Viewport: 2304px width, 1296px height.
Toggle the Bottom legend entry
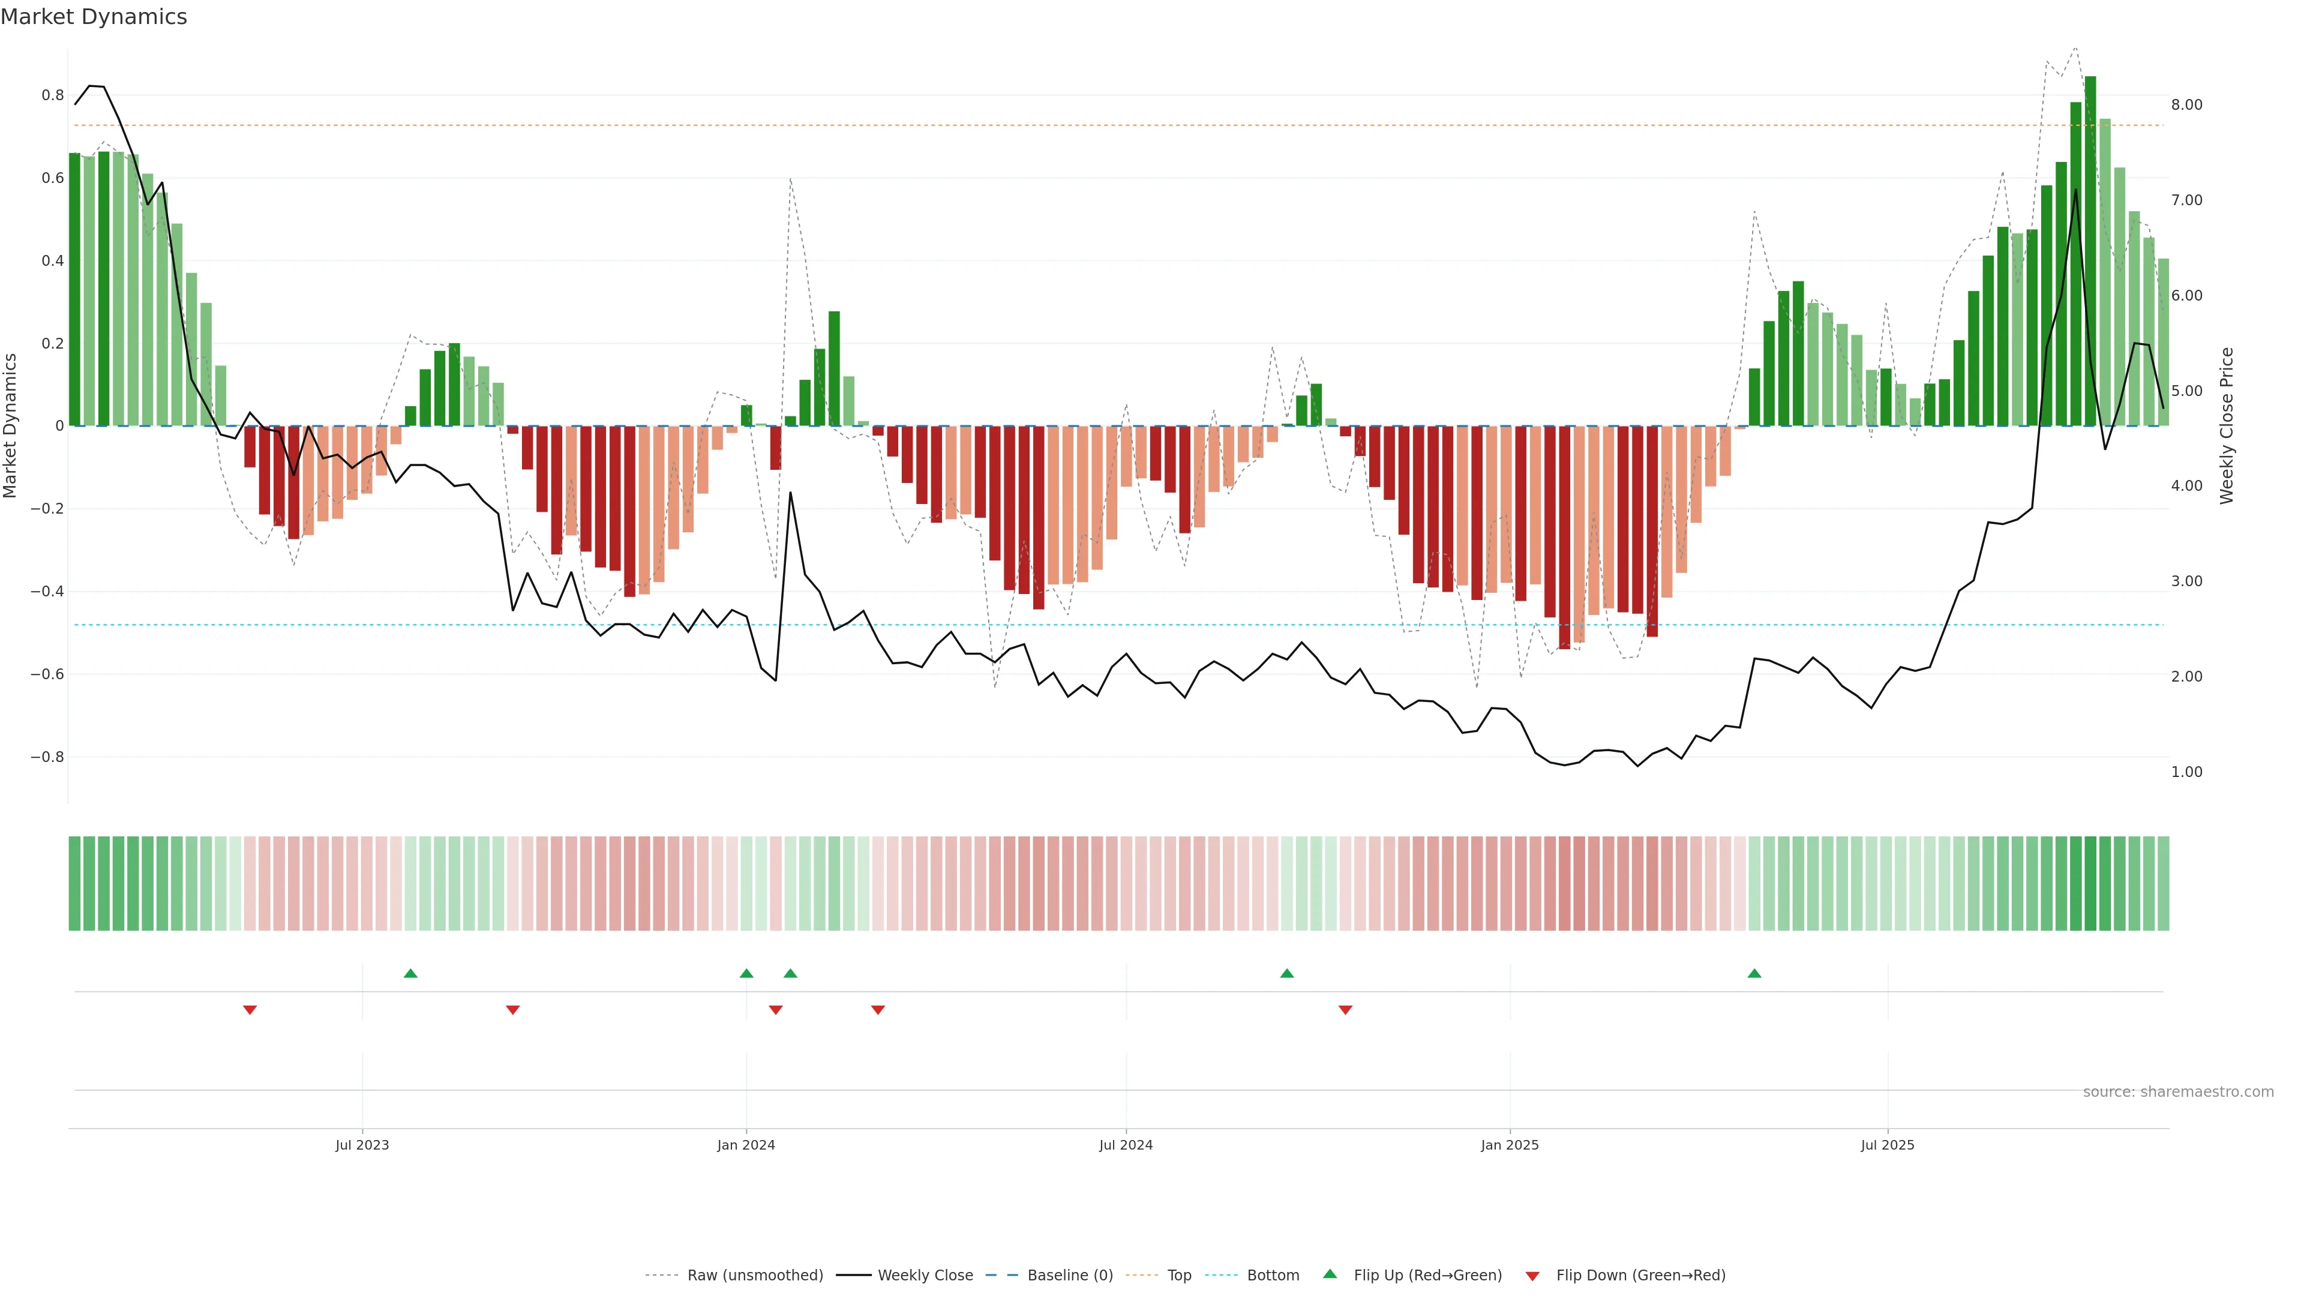(1273, 1276)
